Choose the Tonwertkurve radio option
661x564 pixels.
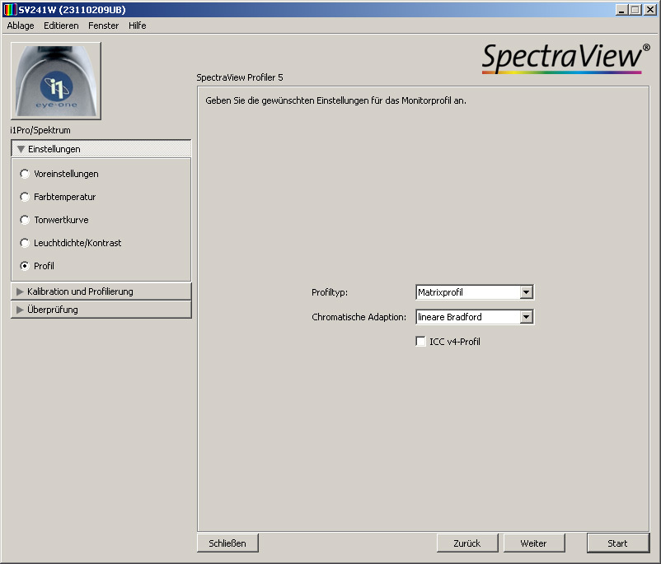click(25, 220)
